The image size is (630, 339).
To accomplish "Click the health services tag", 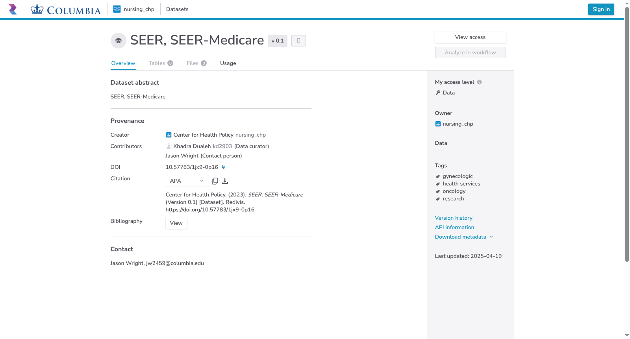I will coord(461,183).
